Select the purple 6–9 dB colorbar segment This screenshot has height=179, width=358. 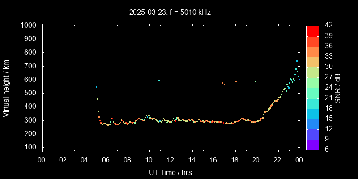(312, 145)
